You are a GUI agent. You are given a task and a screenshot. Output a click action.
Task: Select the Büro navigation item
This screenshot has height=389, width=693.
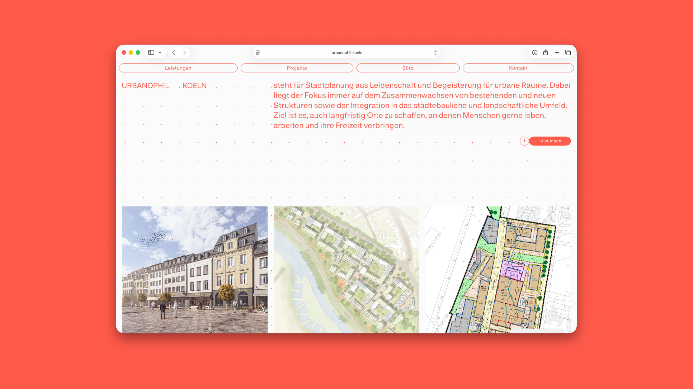(x=408, y=68)
